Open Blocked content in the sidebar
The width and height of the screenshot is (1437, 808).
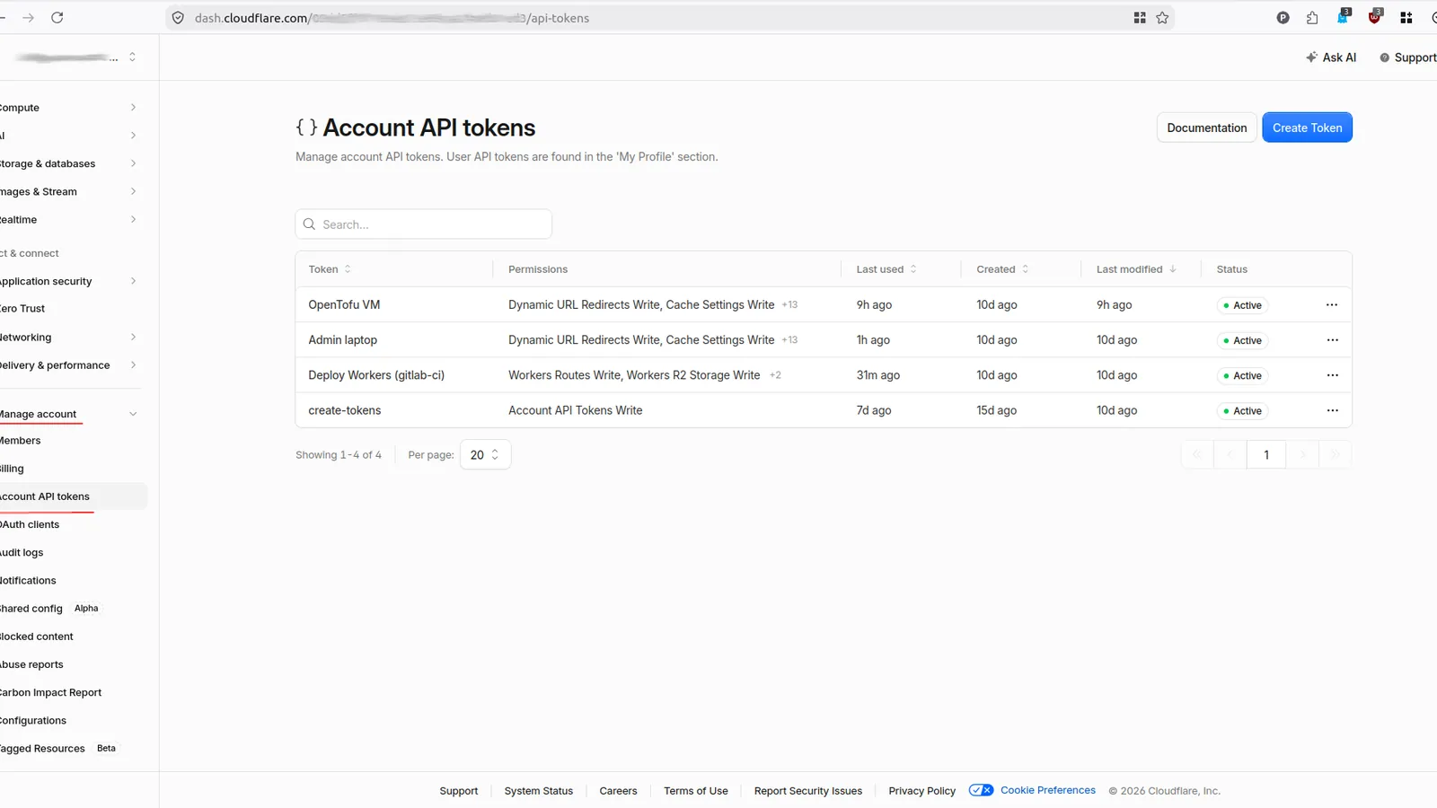coord(37,637)
